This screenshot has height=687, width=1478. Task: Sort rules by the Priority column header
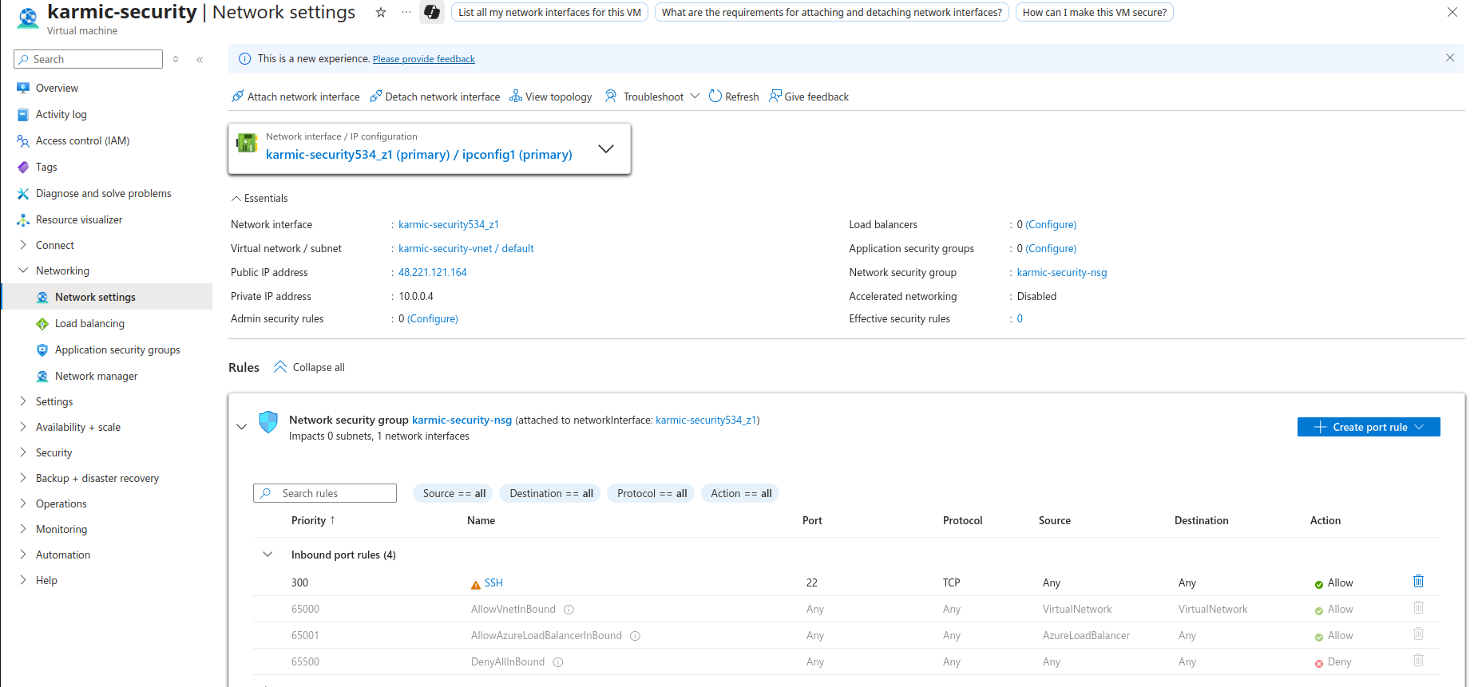click(313, 520)
